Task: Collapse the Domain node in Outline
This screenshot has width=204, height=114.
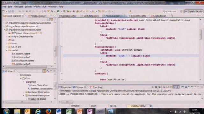Action: coord(24,82)
